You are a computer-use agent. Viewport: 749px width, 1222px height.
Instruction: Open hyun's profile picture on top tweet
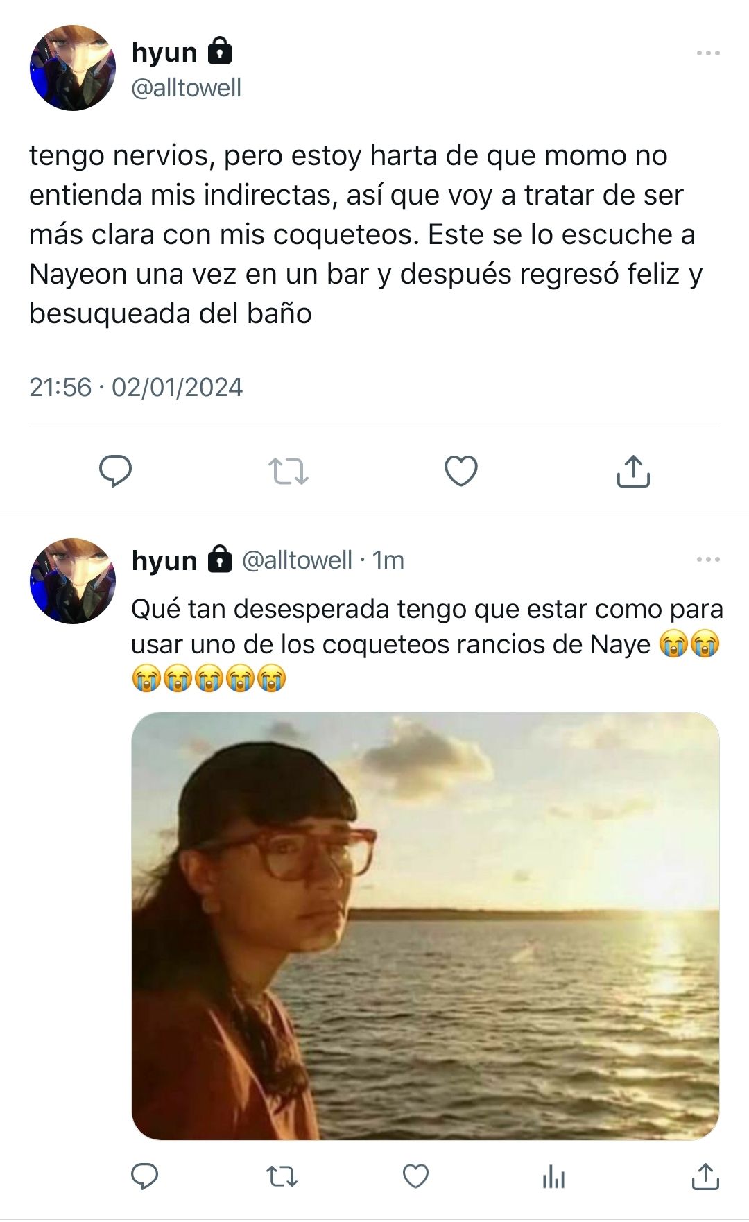(72, 68)
